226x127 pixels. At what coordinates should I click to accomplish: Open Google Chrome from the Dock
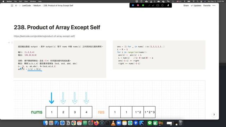(x=74, y=123)
